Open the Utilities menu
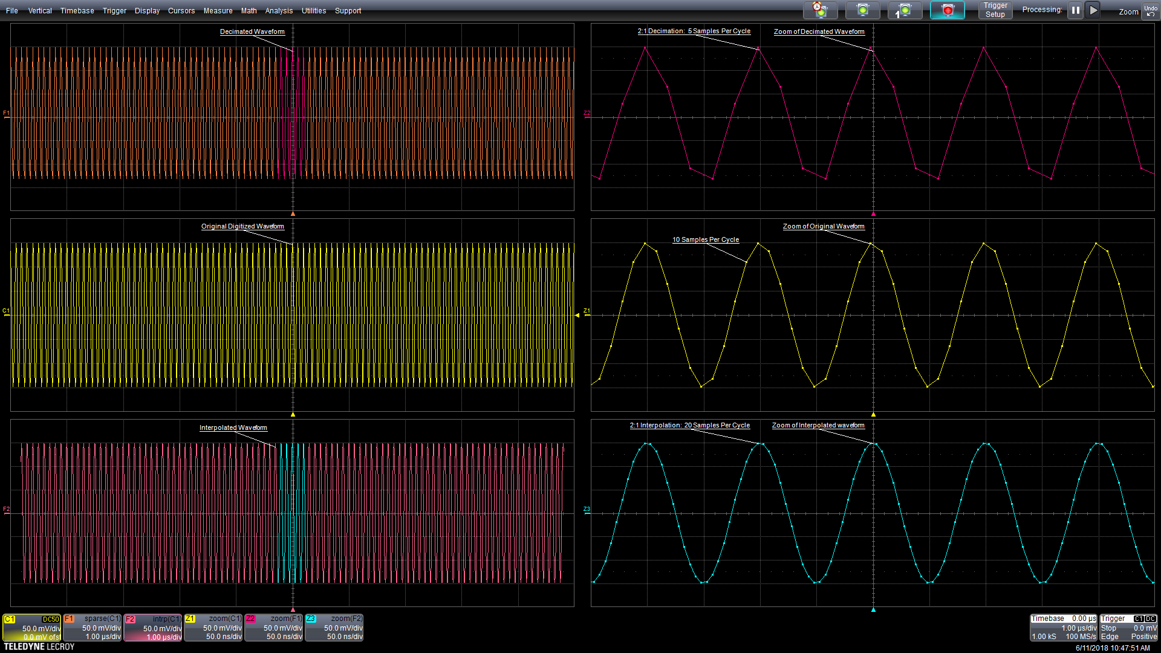 [313, 11]
